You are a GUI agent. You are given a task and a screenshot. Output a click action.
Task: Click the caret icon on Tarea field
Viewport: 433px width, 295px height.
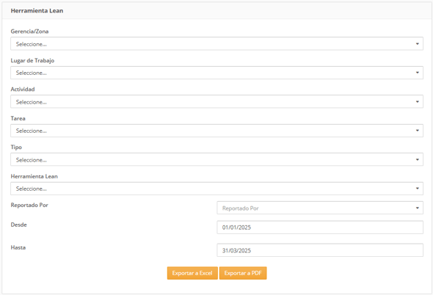(418, 131)
